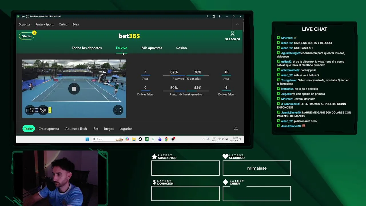The image size is (366, 206).
Task: Open Copilot from the taskbar
Action: pos(127,139)
